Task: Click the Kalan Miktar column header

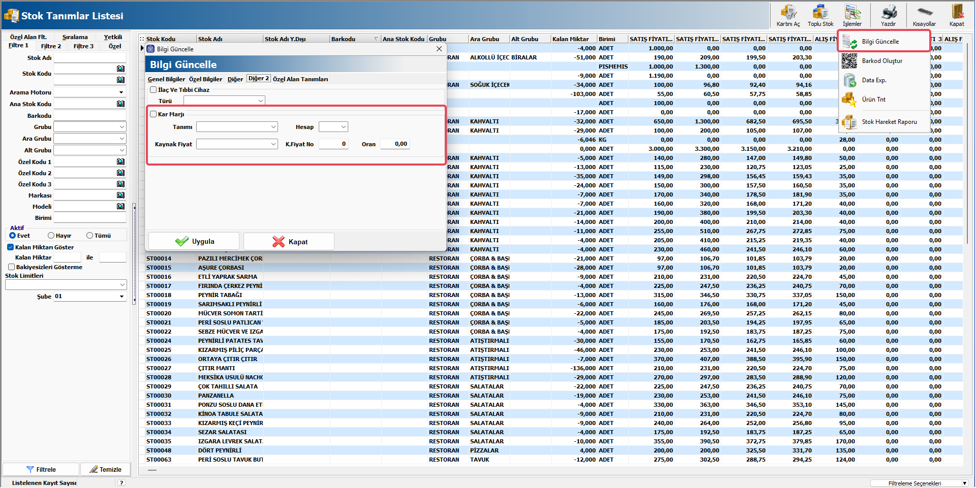Action: click(574, 39)
